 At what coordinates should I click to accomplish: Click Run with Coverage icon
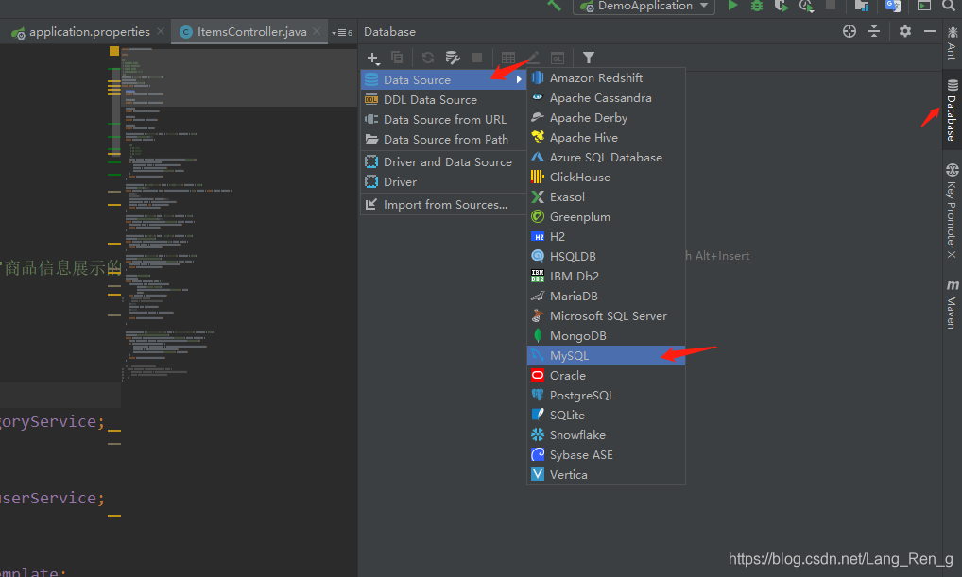point(781,6)
